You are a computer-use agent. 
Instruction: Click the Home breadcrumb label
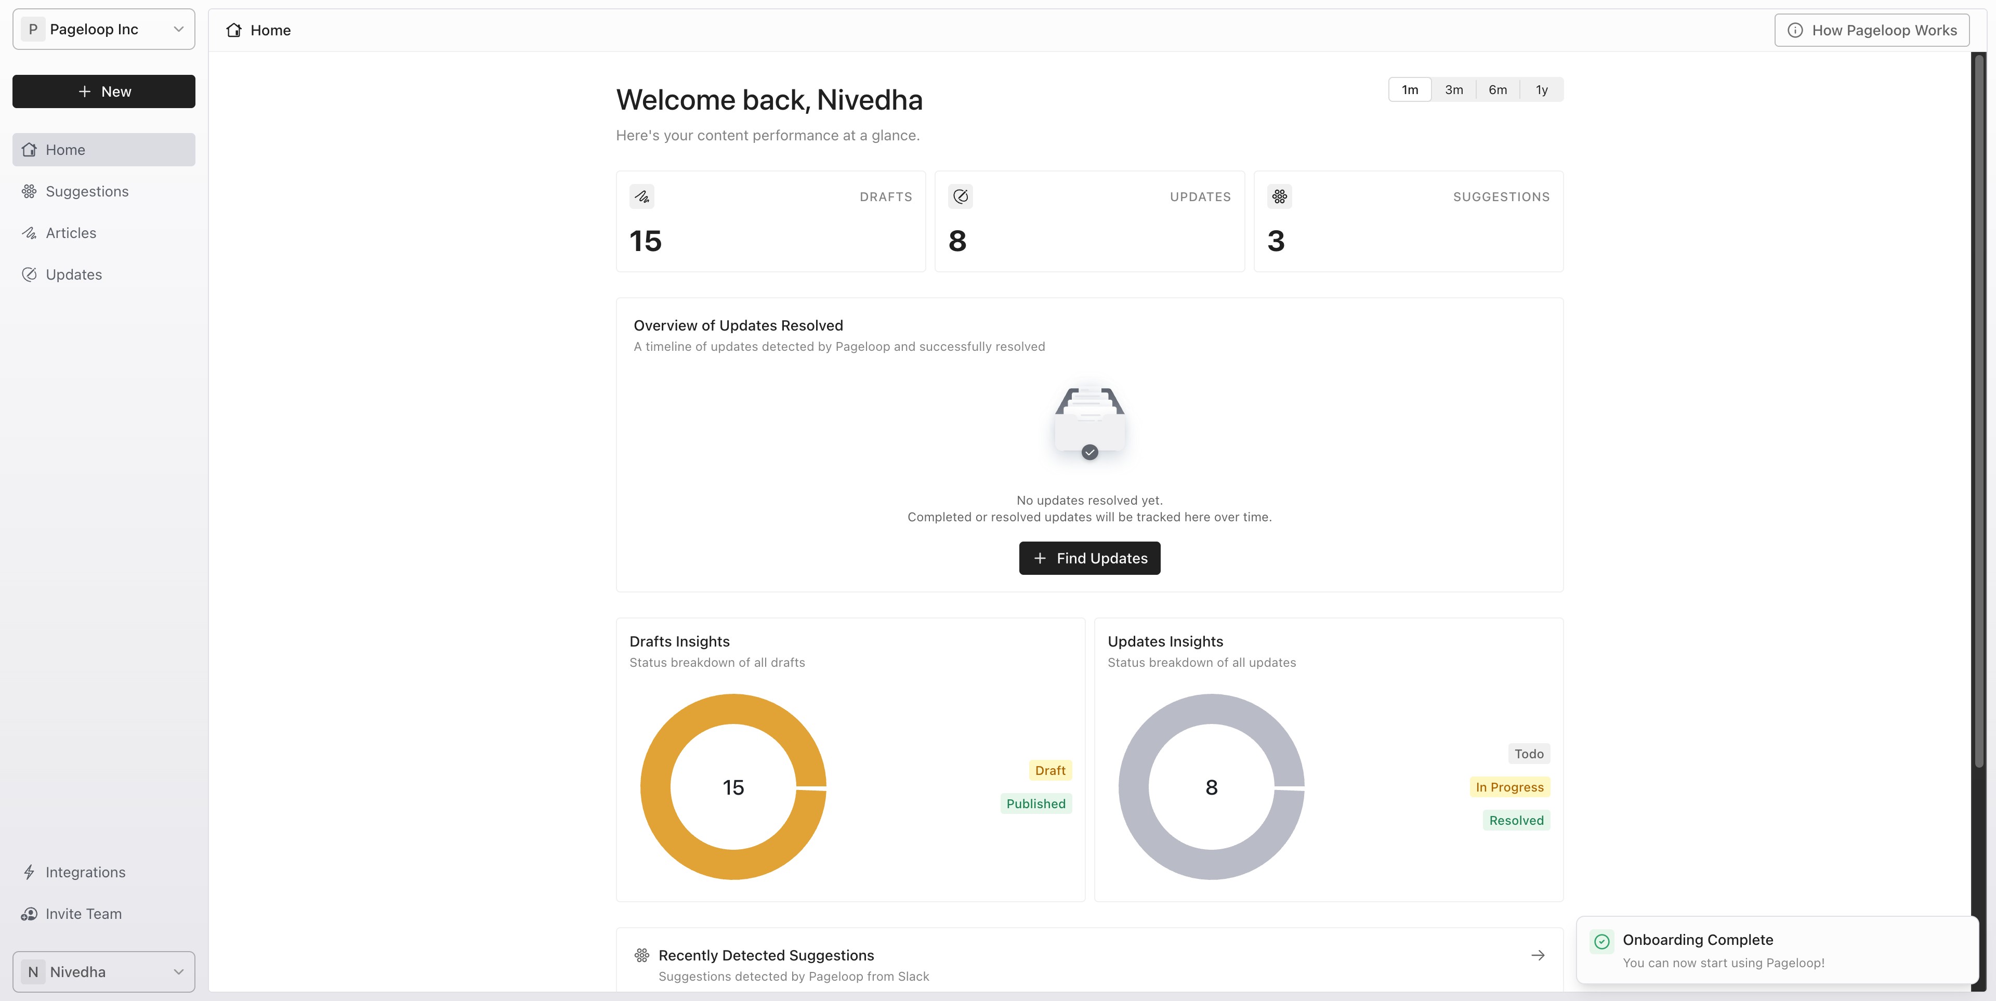point(270,30)
